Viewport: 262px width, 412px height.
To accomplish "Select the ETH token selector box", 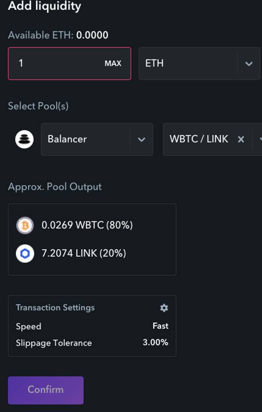I will tap(199, 64).
